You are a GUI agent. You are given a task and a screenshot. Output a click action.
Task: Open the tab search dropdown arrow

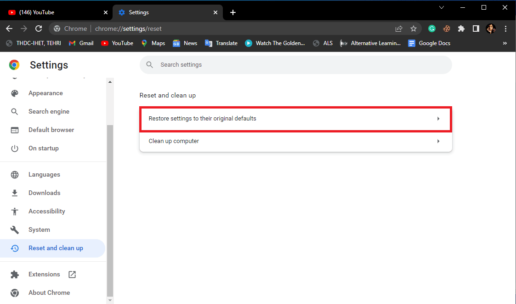point(442,7)
